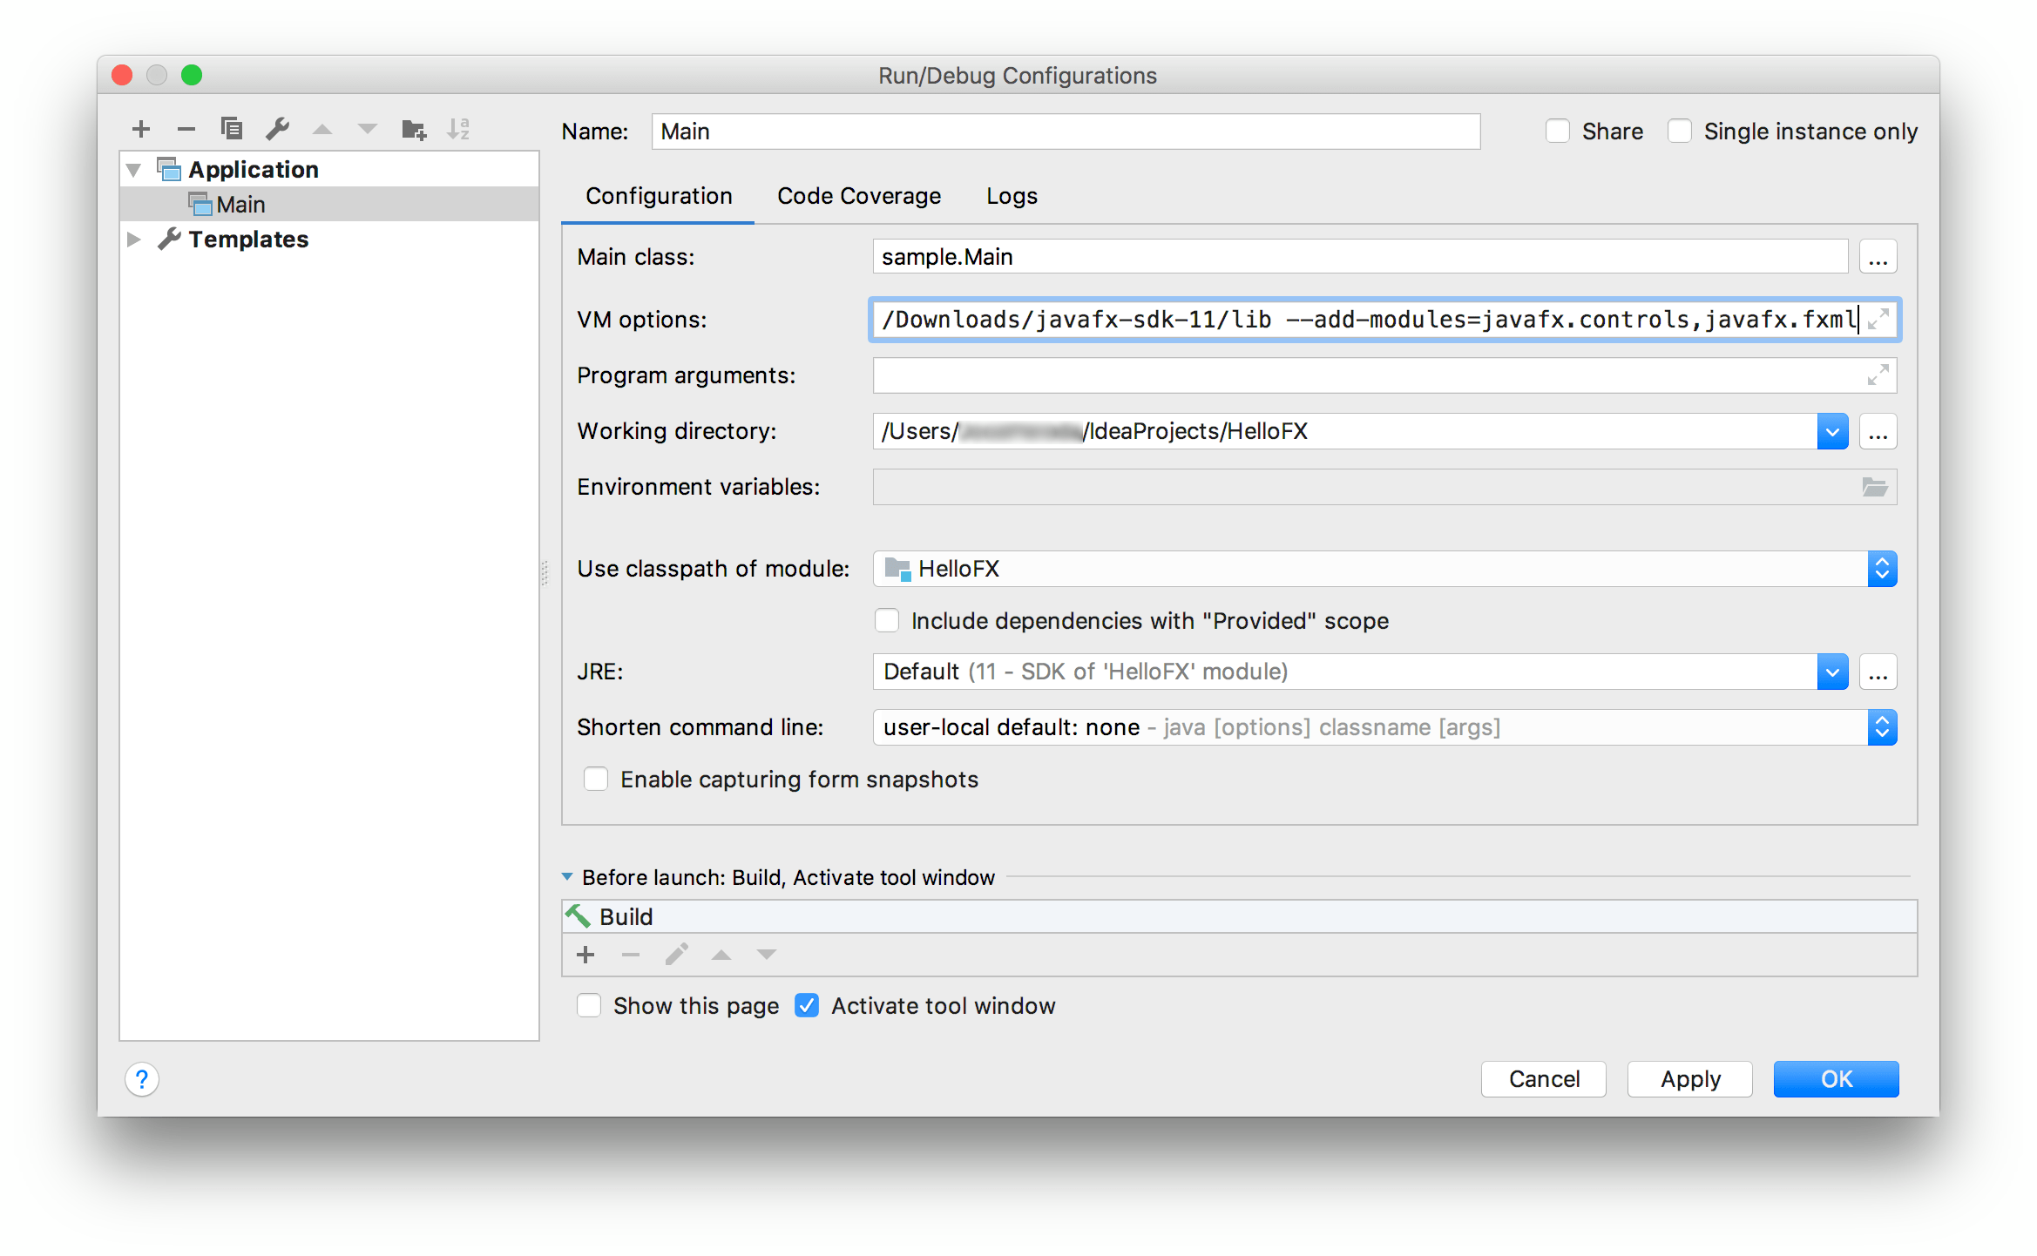
Task: Open edit templates wrench icon
Action: [277, 130]
